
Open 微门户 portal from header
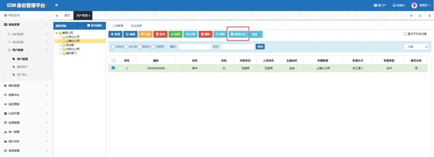(380, 5)
